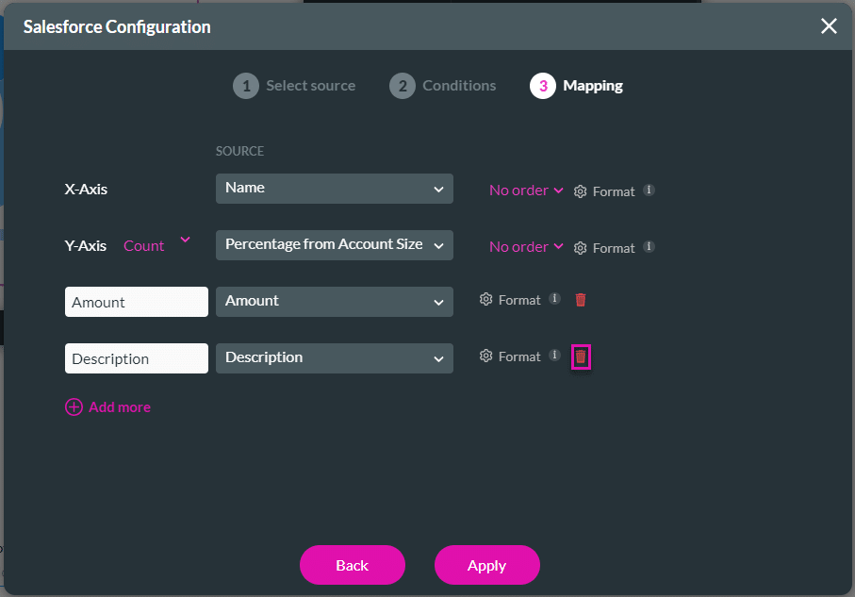Click the Apply button
Viewport: 855px width, 597px height.
[x=486, y=565]
